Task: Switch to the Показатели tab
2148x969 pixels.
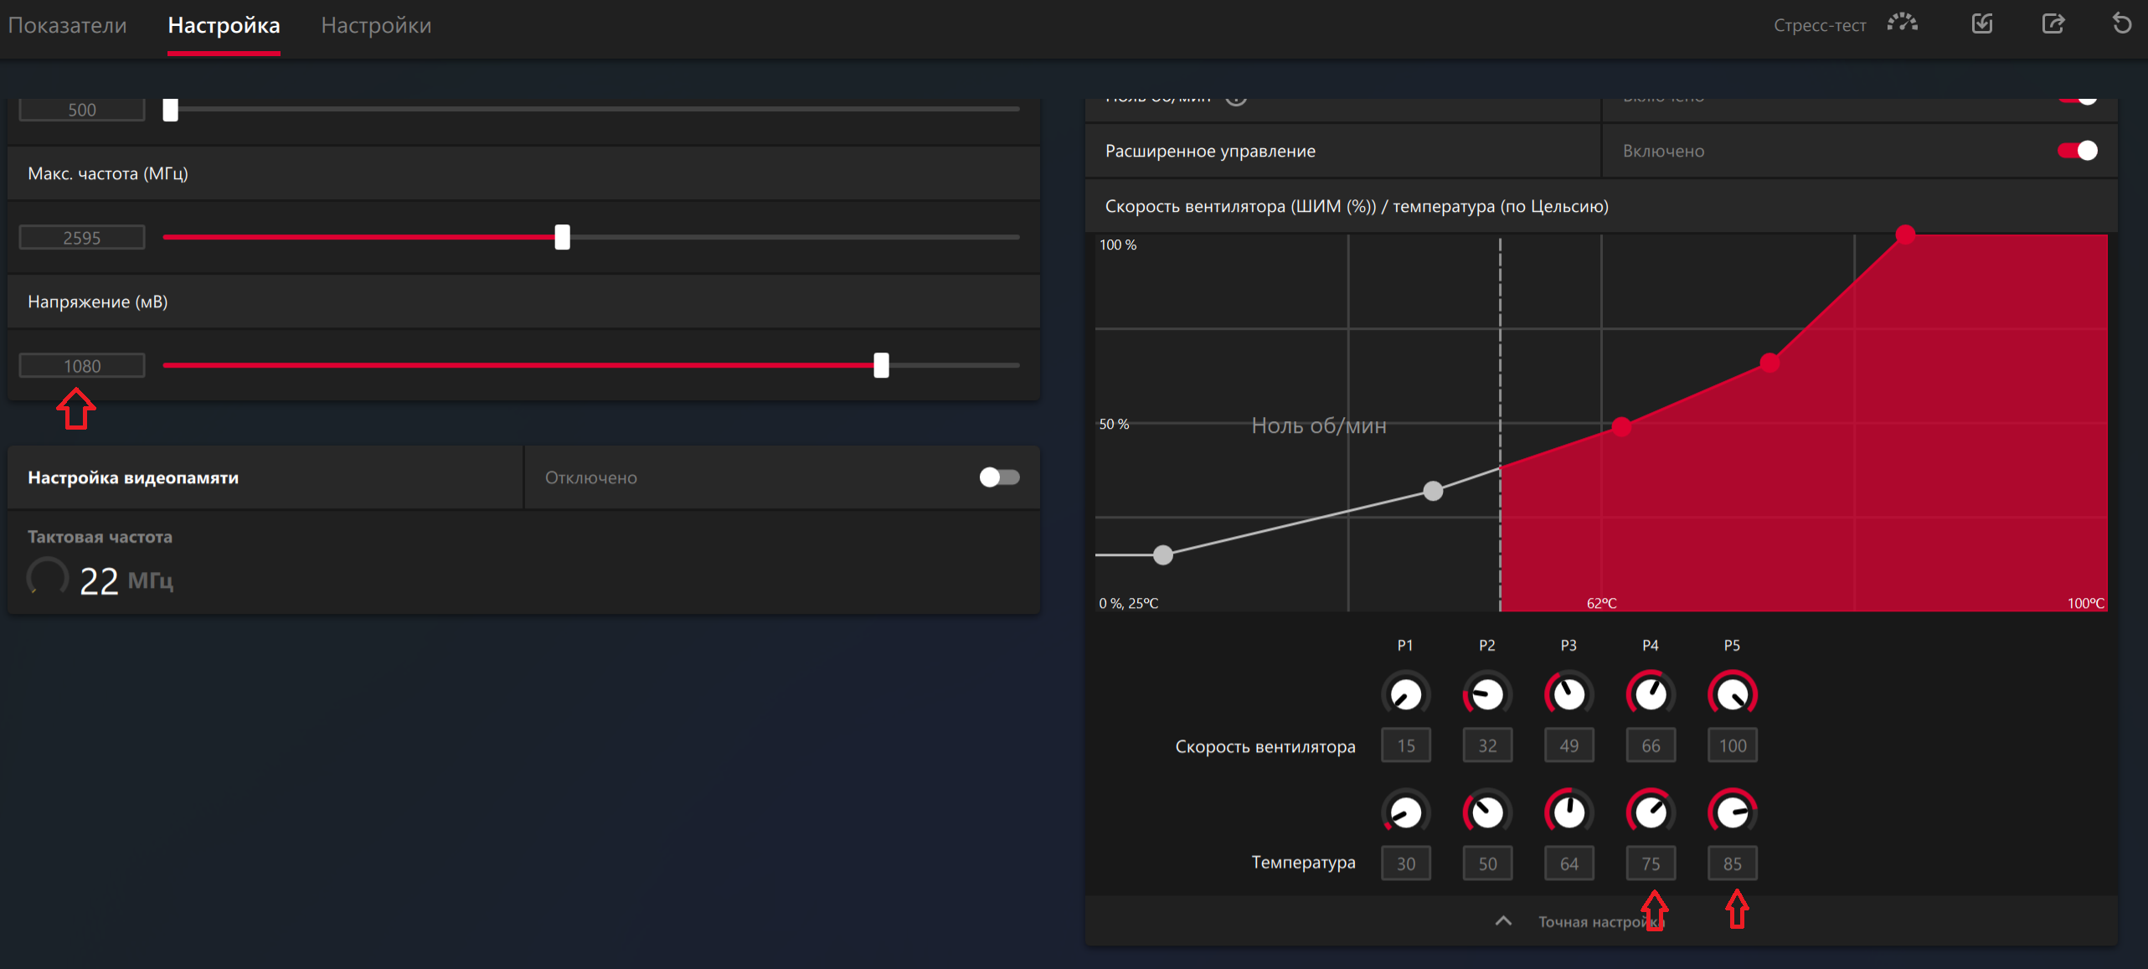Action: 67,25
